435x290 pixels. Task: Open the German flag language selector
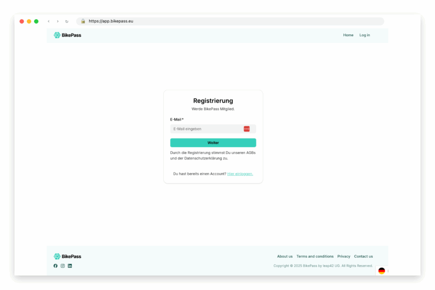(381, 271)
